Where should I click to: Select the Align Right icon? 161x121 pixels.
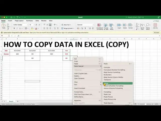[x=50, y=28]
